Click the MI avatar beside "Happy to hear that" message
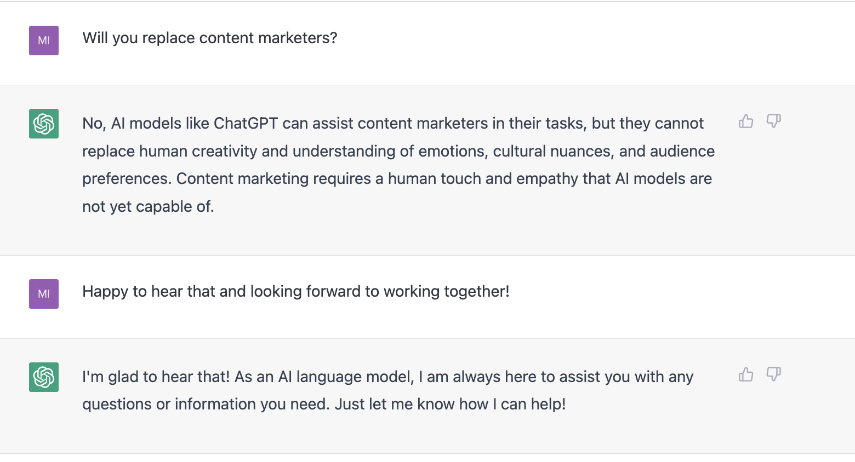 (44, 294)
